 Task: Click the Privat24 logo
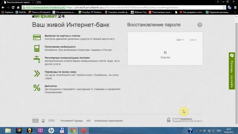pyautogui.click(x=48, y=16)
